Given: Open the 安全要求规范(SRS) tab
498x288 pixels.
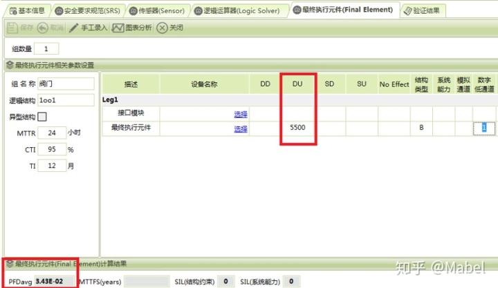Looking at the screenshot, I should 88,11.
